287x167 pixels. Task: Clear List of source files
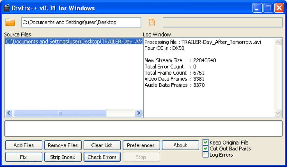coord(102,145)
